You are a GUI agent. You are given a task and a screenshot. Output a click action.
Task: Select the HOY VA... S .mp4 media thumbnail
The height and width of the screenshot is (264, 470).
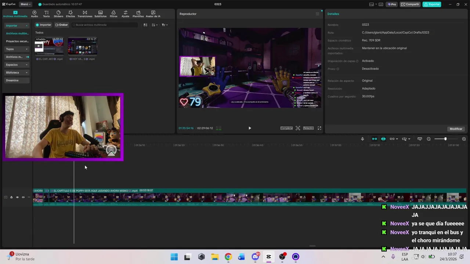click(x=82, y=46)
